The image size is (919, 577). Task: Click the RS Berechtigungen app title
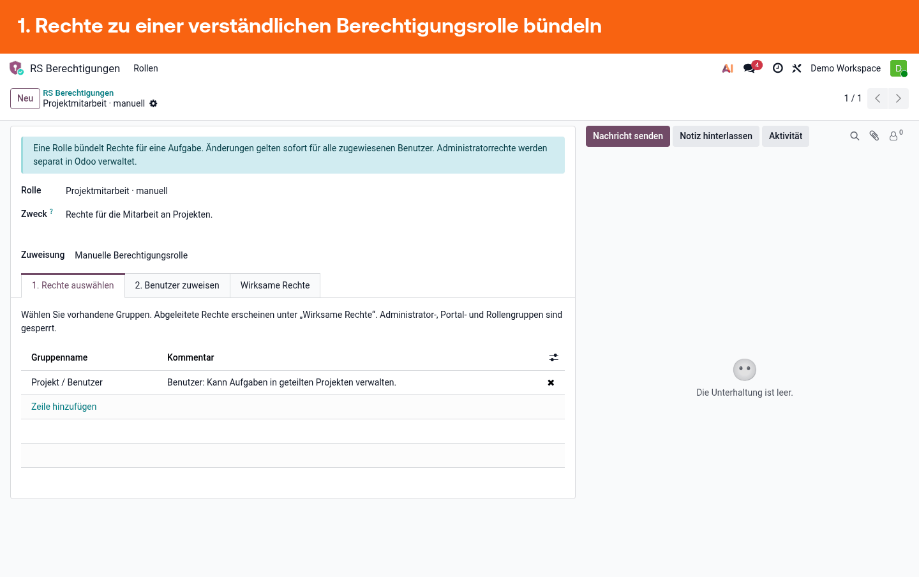click(x=75, y=68)
